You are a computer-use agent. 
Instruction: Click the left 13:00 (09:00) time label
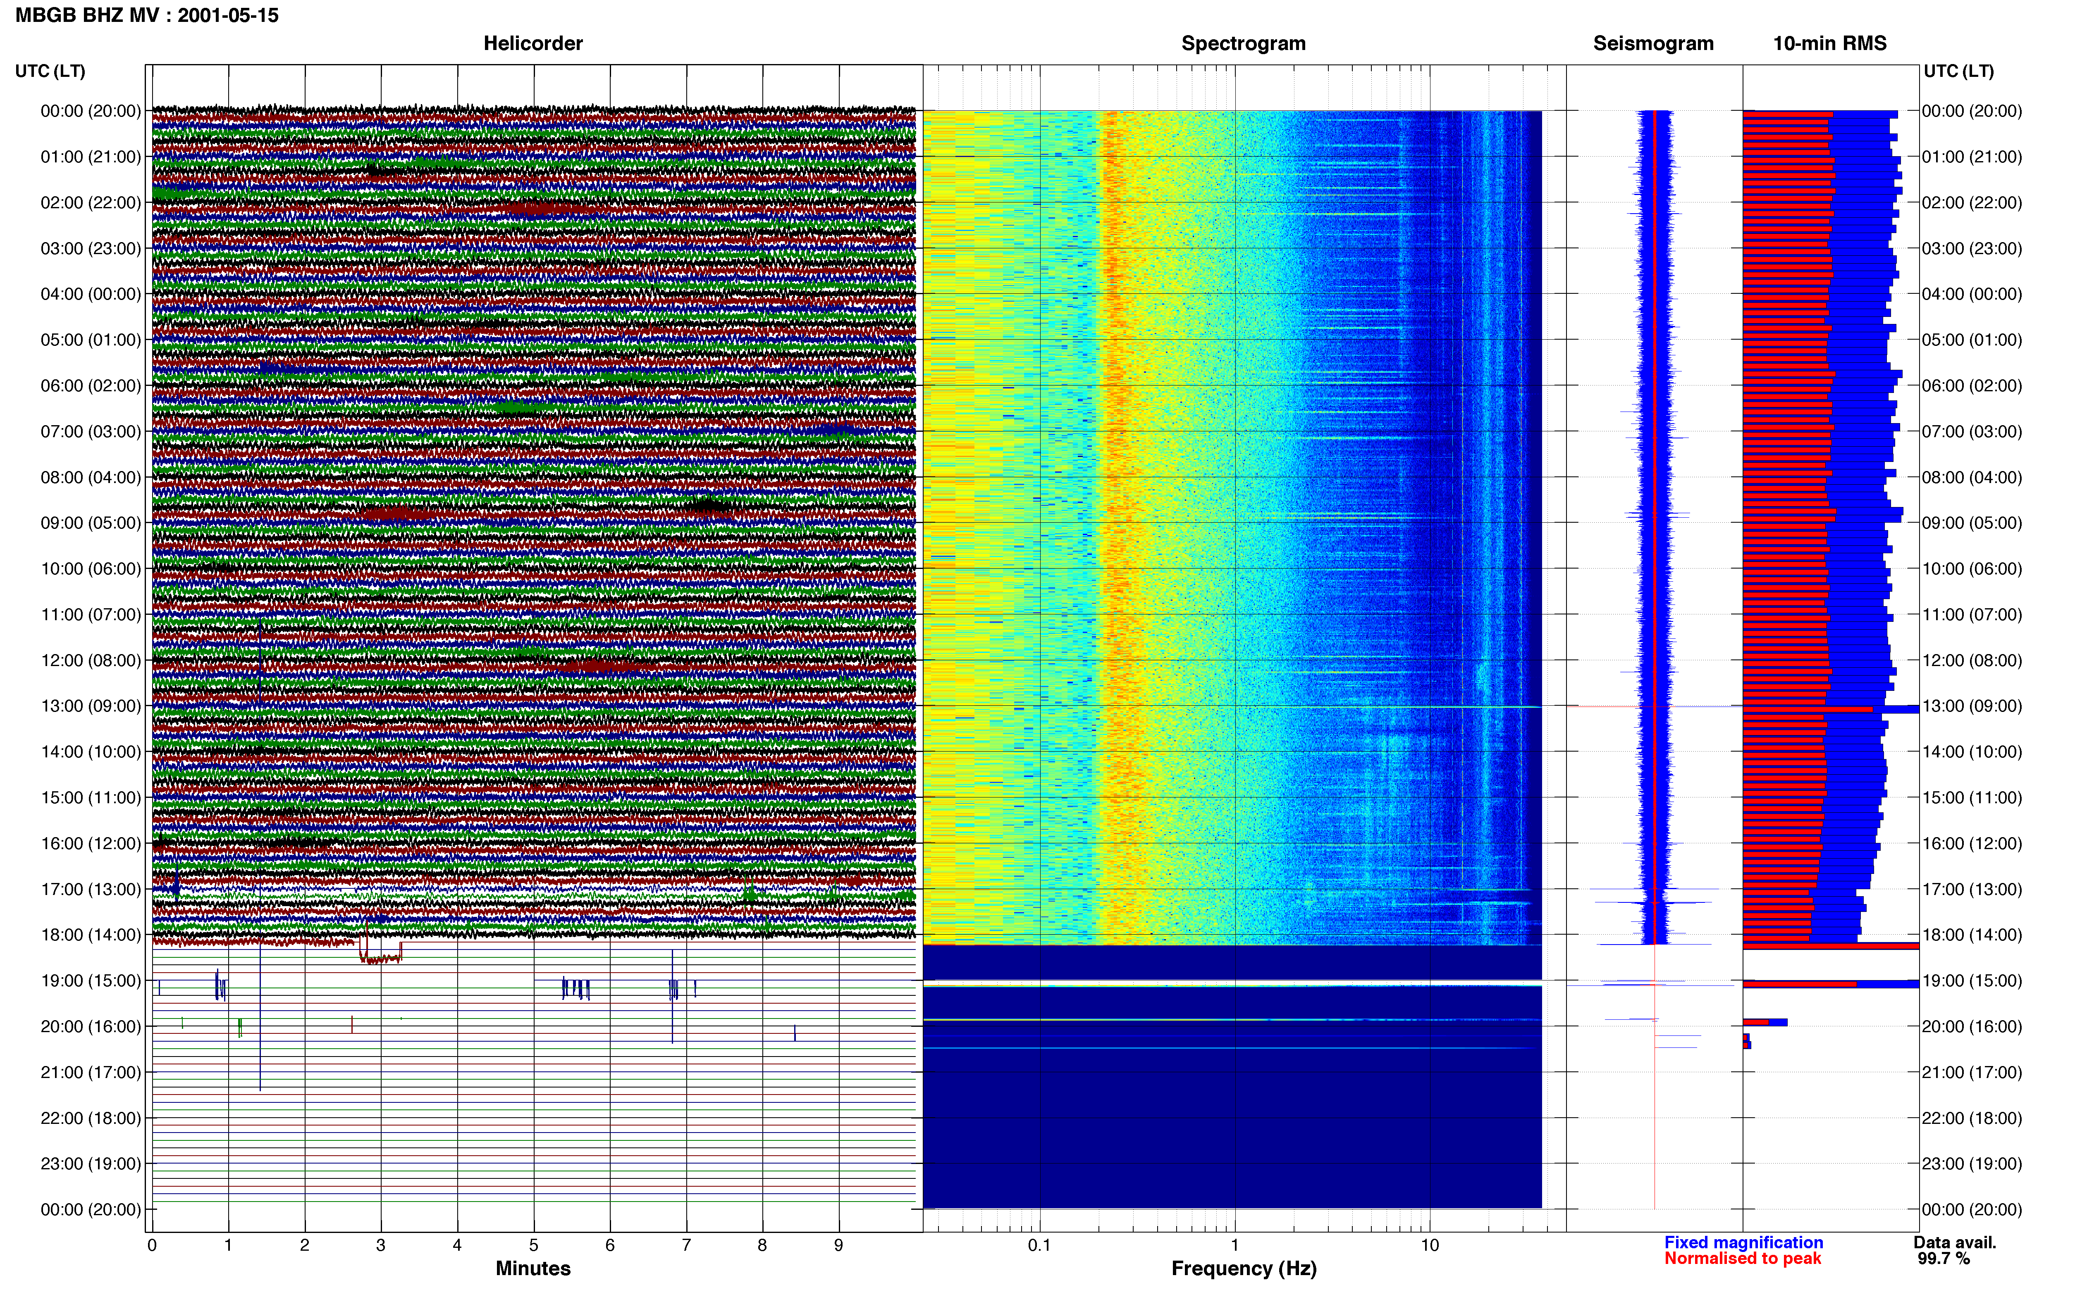pyautogui.click(x=91, y=706)
